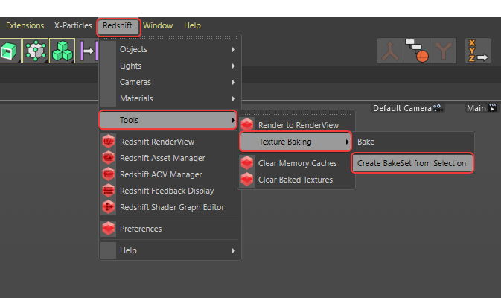Click the Clear Baked Textures icon
The height and width of the screenshot is (298, 501).
pos(247,180)
